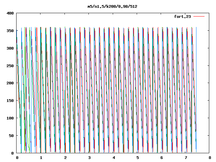Screen dimensions: 216x162
Task: Click the y-axis label 350
Action: [x=10, y=31]
